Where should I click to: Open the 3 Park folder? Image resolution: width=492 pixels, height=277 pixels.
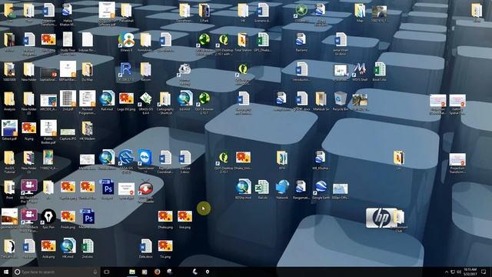tap(204, 12)
